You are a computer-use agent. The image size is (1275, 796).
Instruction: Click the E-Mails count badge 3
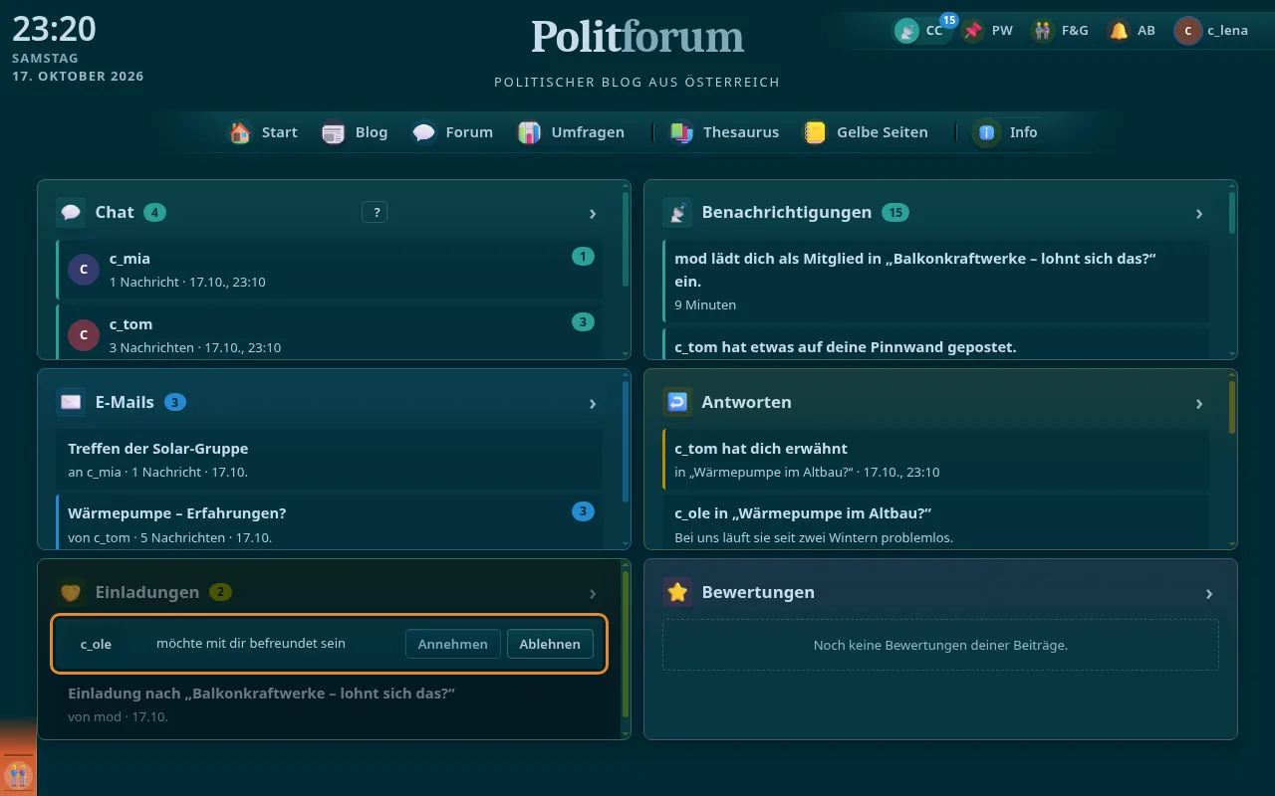point(175,402)
